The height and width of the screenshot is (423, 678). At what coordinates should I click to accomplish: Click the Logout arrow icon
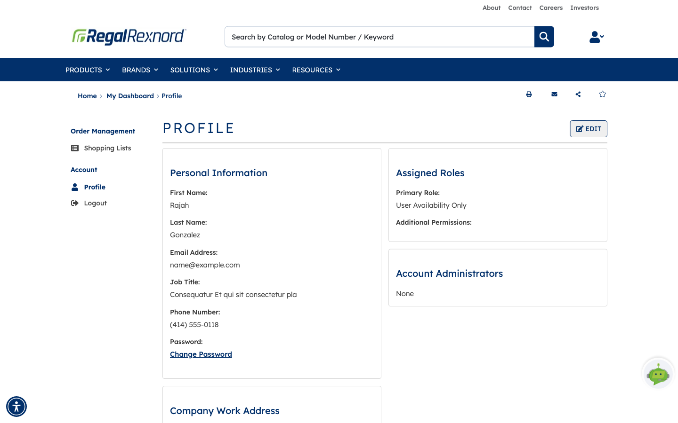[x=75, y=203]
